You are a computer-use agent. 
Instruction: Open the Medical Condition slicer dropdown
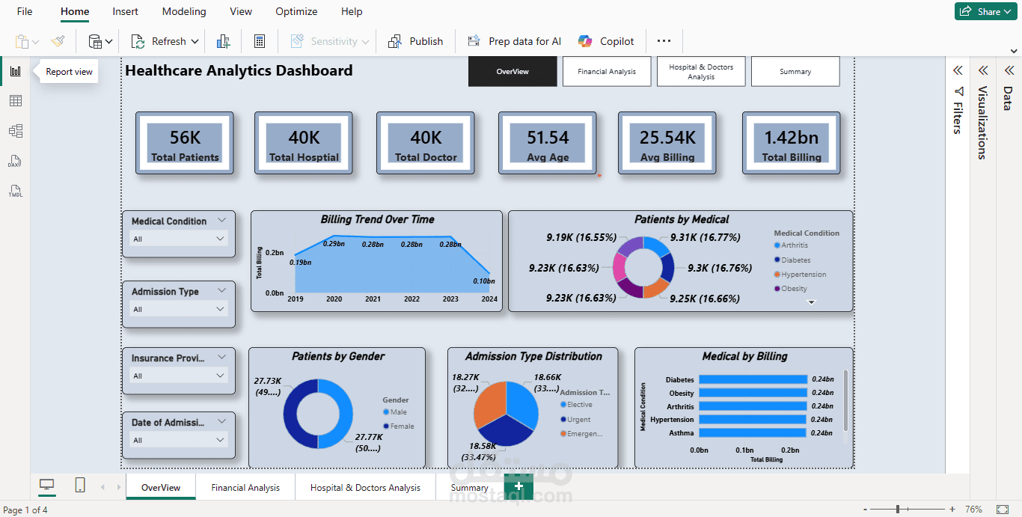point(178,239)
